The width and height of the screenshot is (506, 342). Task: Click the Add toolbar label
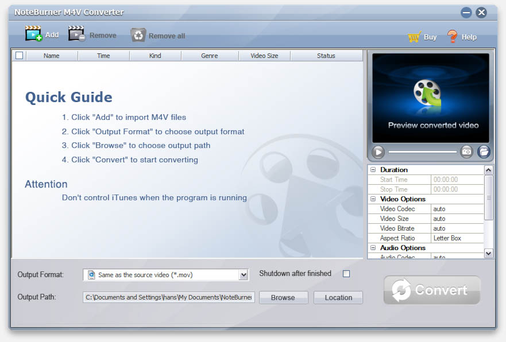pyautogui.click(x=52, y=35)
